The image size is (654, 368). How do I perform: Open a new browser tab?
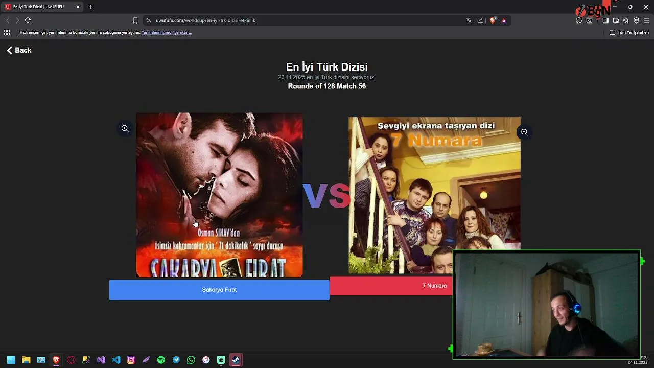click(90, 7)
